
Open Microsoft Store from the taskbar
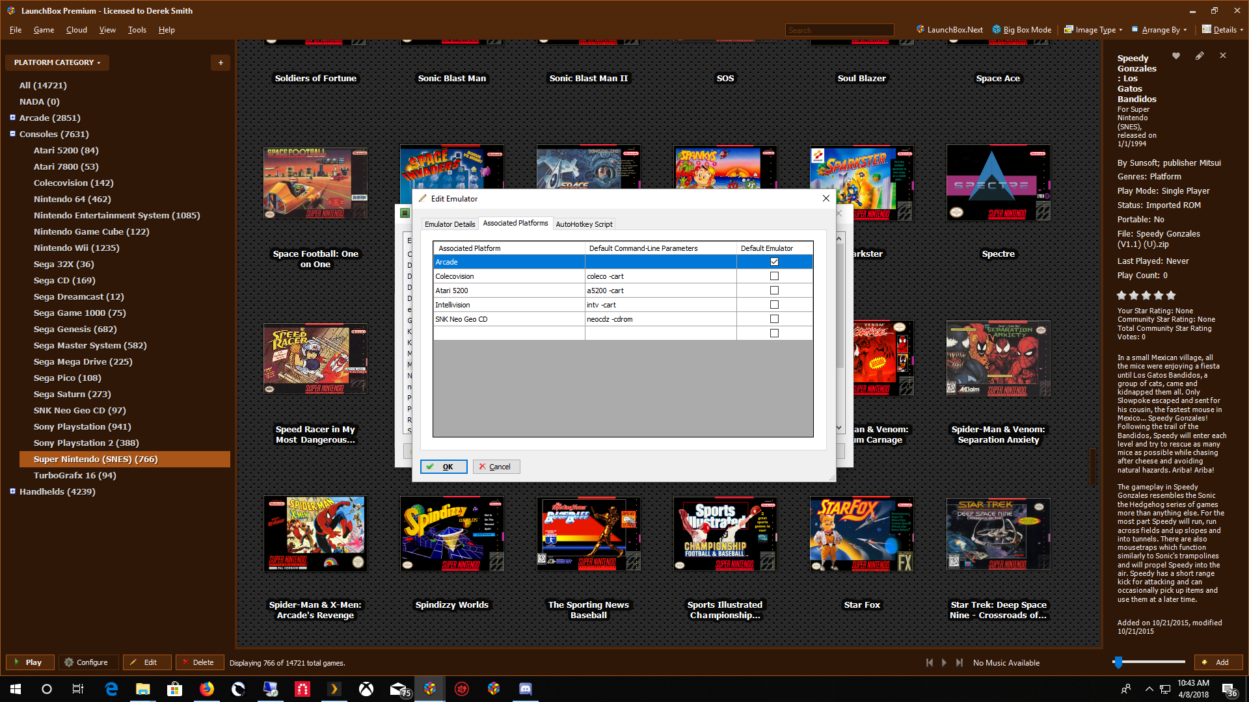click(175, 689)
